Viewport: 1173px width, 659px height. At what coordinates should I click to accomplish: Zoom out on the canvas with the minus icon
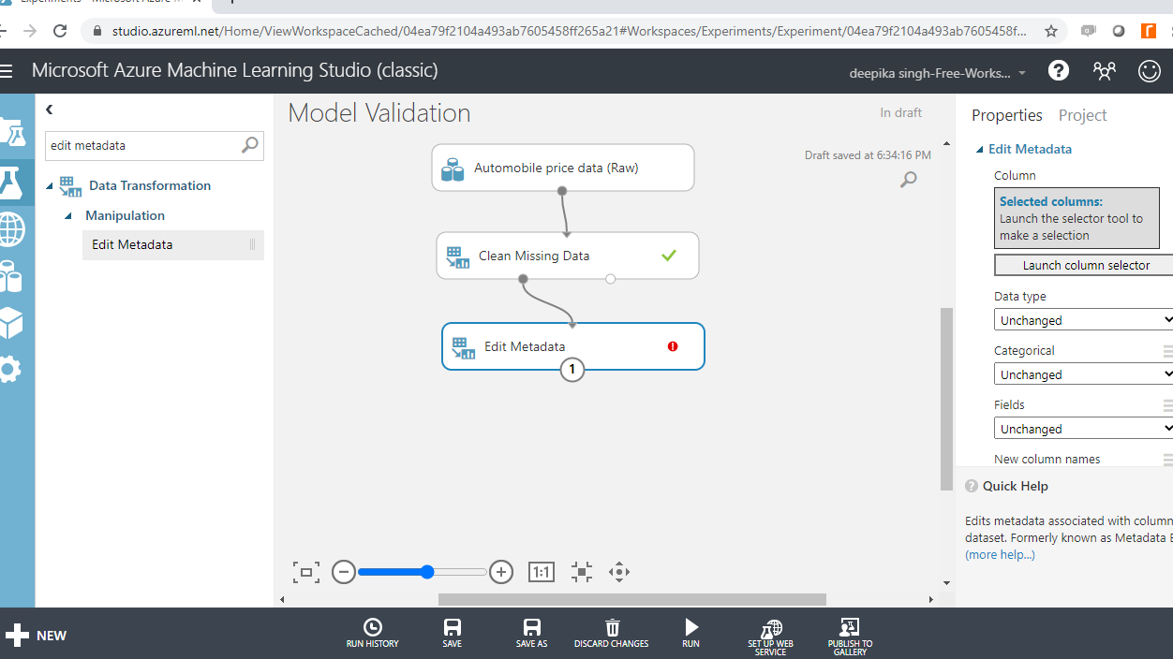344,572
